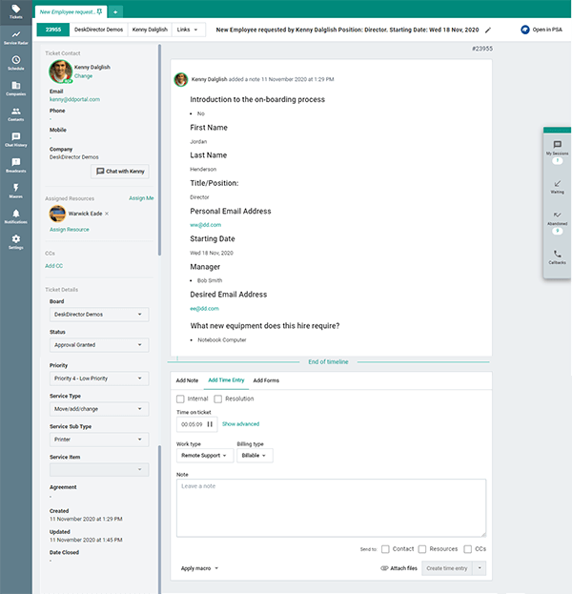Tick the Resolution checkbox
The width and height of the screenshot is (572, 594).
pos(218,399)
